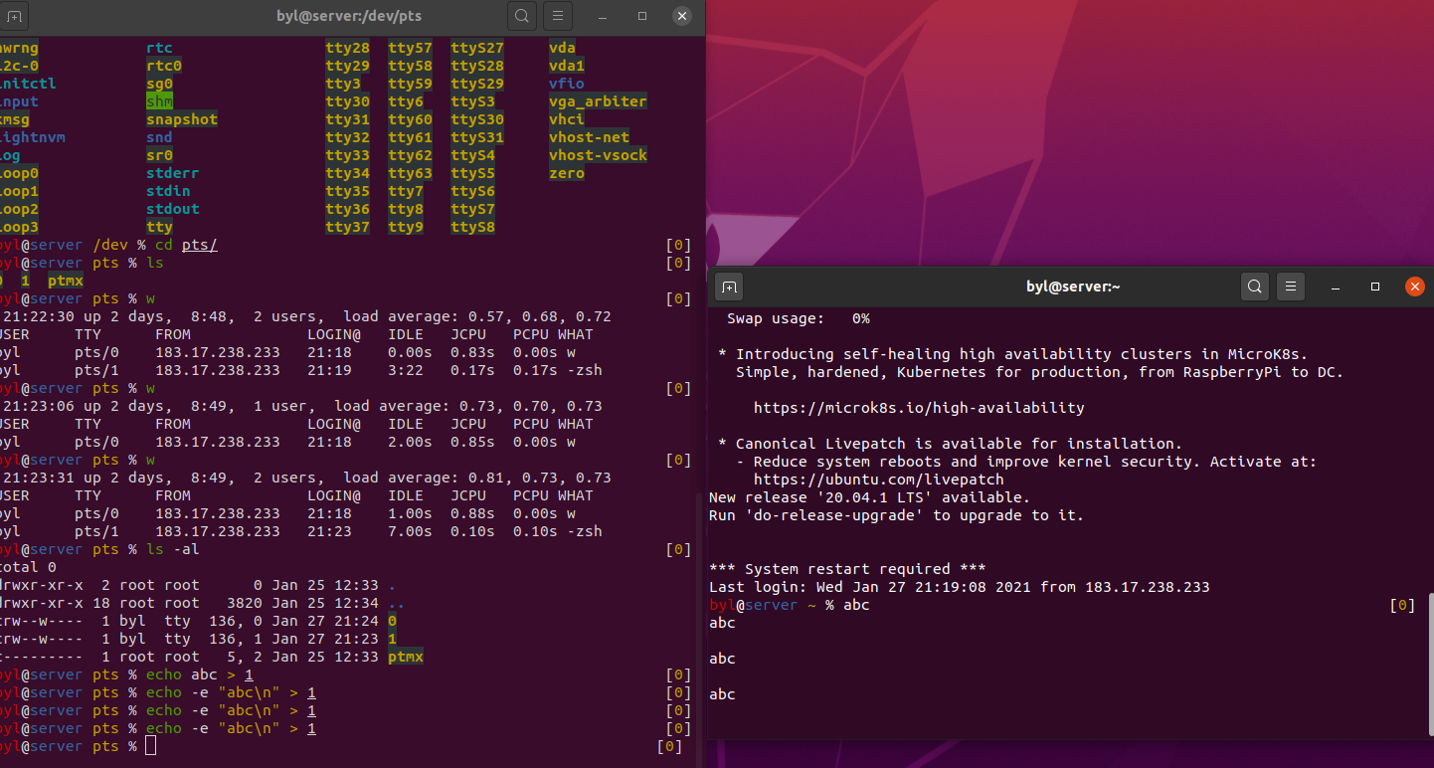
Task: Click the '21:22:30 up 2 days' uptime line
Action: coord(306,316)
